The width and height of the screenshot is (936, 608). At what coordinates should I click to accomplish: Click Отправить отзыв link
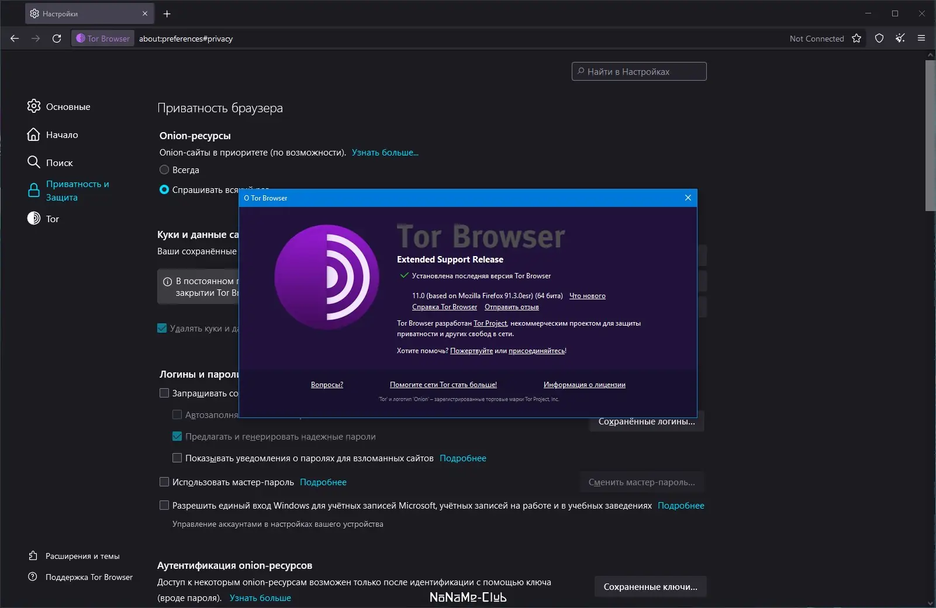tap(512, 307)
